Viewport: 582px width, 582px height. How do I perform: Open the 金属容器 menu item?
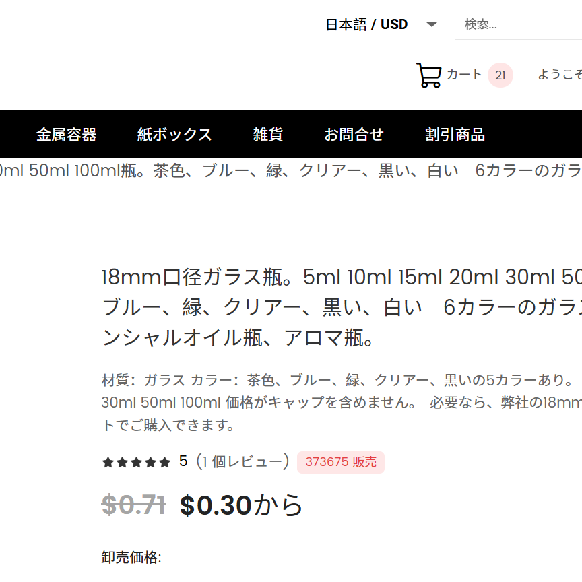coord(66,135)
